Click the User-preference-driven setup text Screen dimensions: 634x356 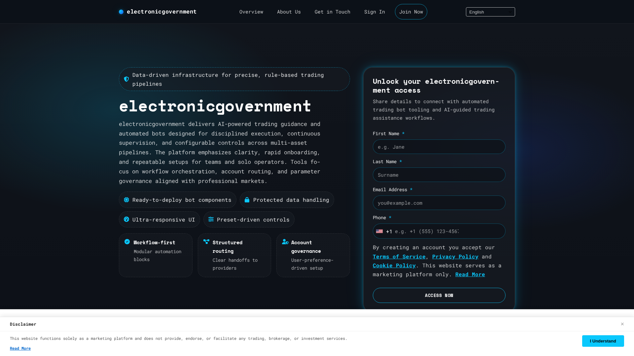point(312,264)
